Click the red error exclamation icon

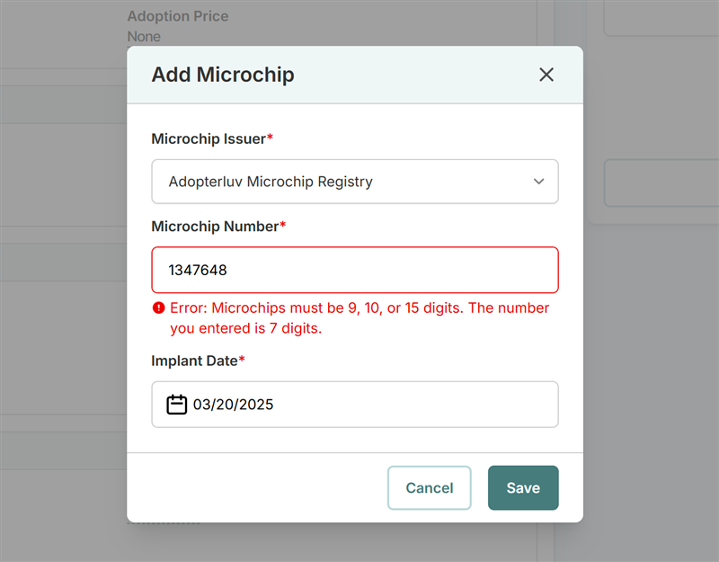(159, 308)
